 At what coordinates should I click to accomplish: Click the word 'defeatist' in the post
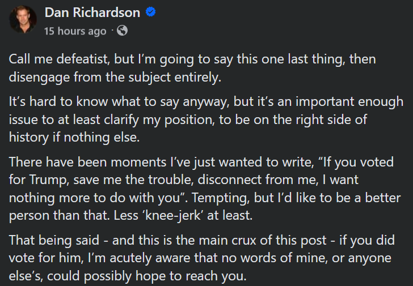point(83,59)
